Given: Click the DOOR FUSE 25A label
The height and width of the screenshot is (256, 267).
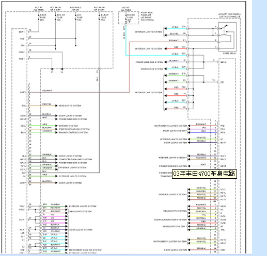Looking at the screenshot, I should (43, 18).
